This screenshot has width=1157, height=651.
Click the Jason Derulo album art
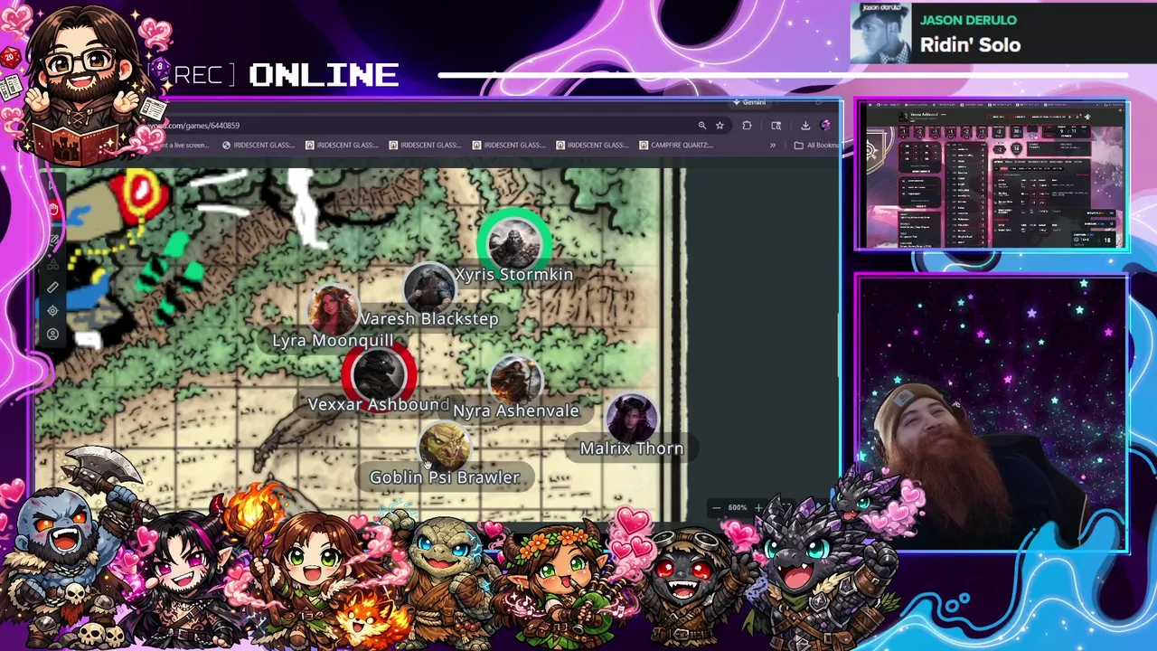(x=880, y=33)
